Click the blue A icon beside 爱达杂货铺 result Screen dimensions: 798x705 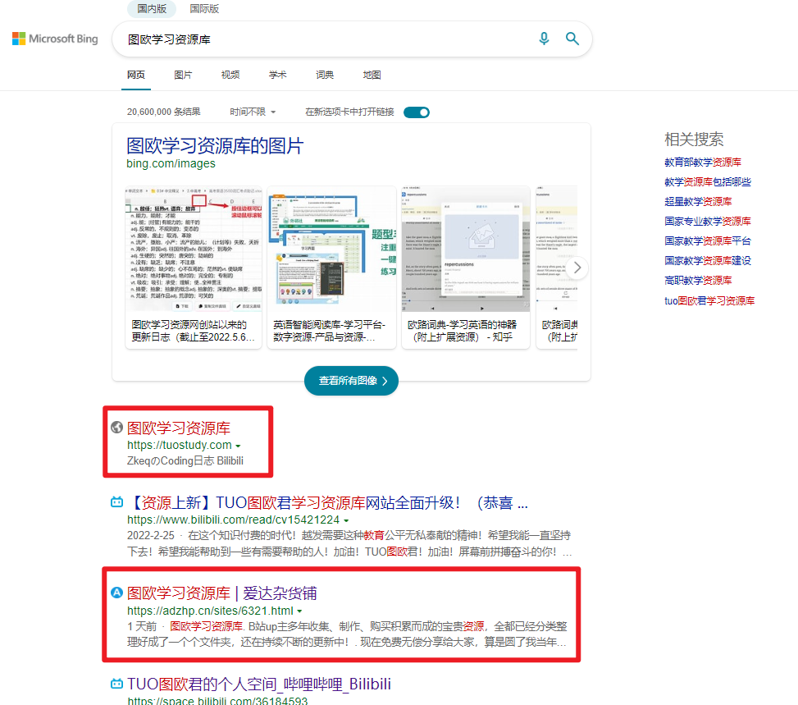(116, 593)
